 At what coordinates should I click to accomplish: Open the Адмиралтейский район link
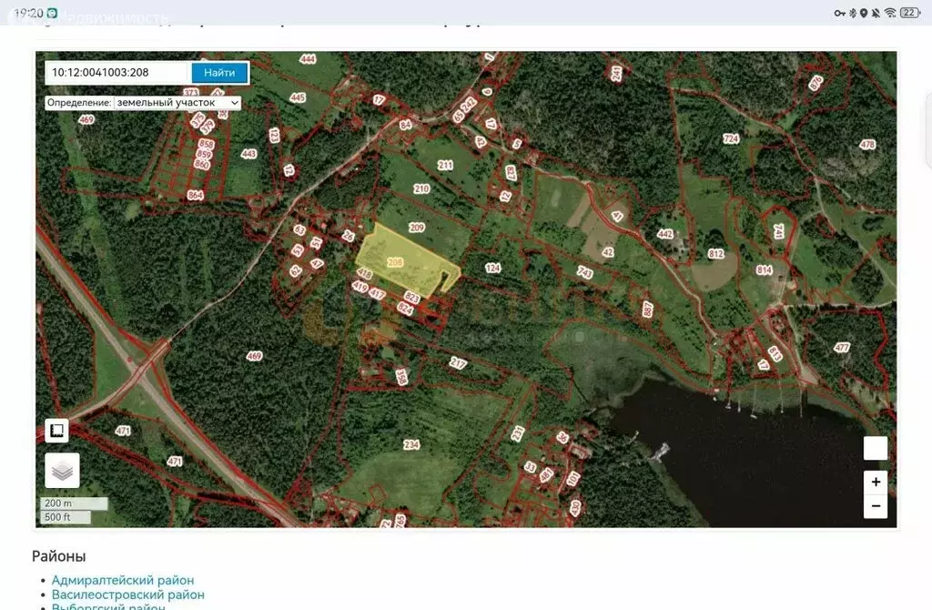pos(123,580)
